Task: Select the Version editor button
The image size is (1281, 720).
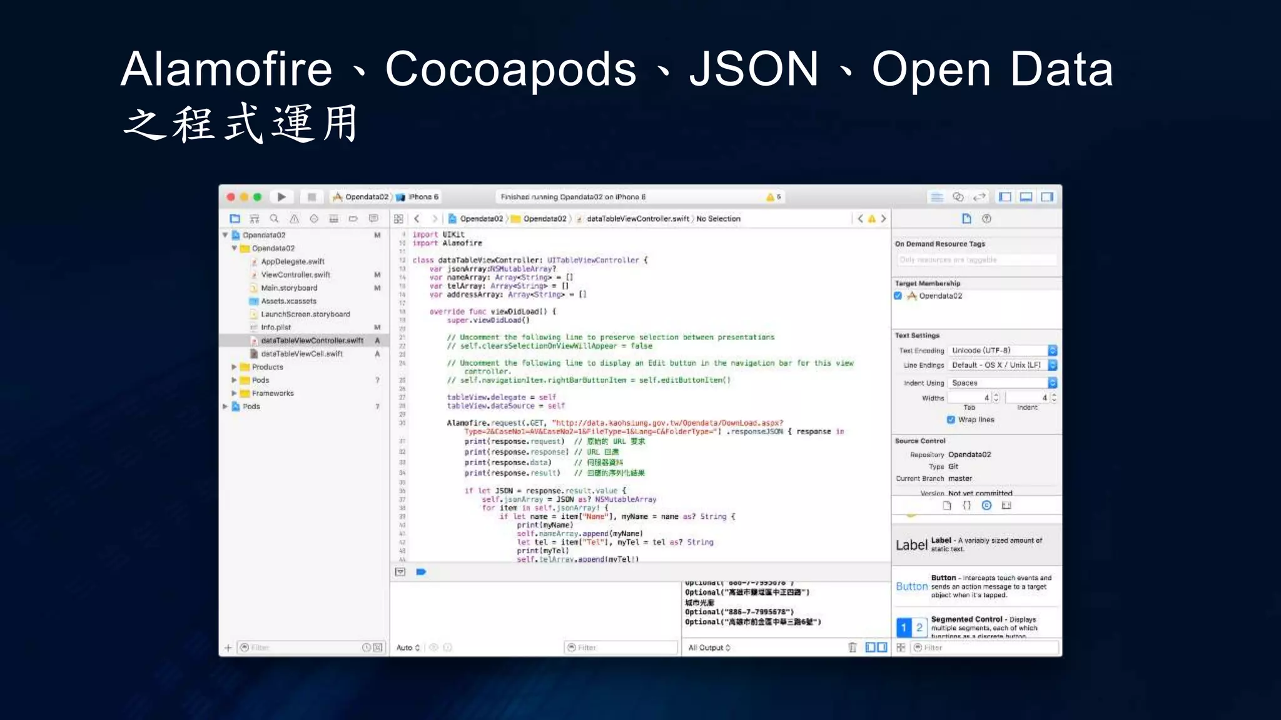Action: click(x=980, y=197)
